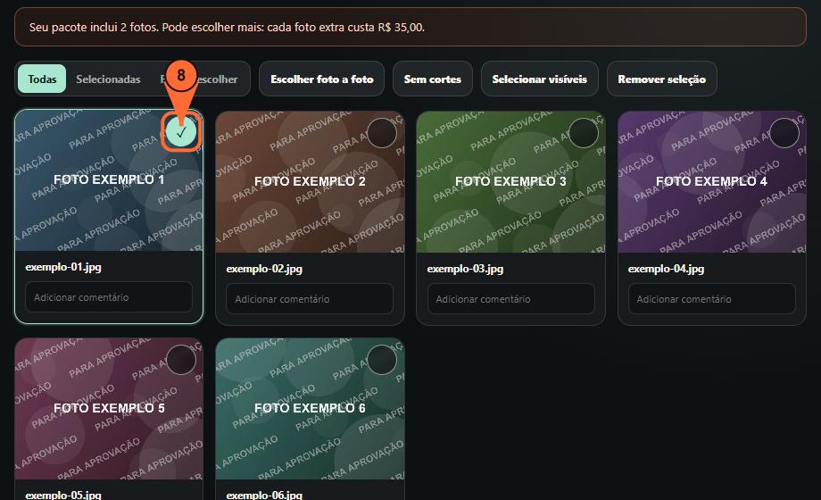The height and width of the screenshot is (500, 821).
Task: Focus comment field under exemplo-01.jpg
Action: point(109,297)
